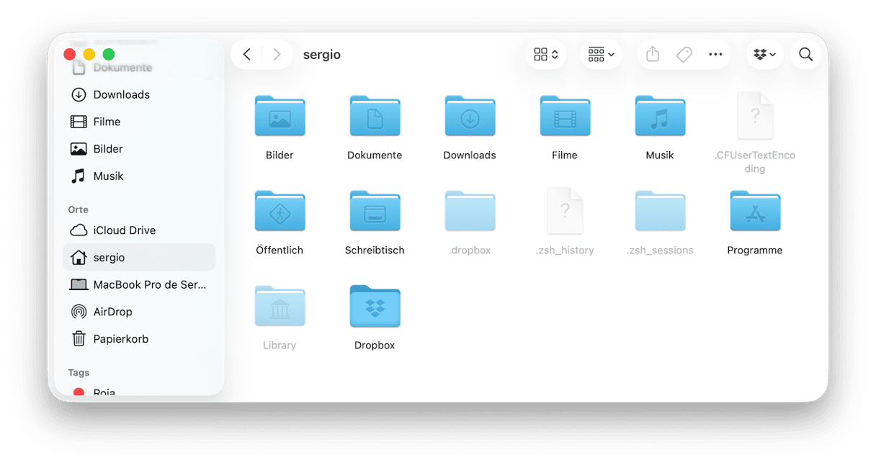The height and width of the screenshot is (465, 876).
Task: Select the Öffentlich folder icon
Action: tap(280, 211)
